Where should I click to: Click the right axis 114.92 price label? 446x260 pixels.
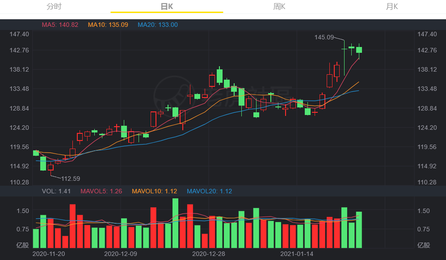pyautogui.click(x=427, y=166)
